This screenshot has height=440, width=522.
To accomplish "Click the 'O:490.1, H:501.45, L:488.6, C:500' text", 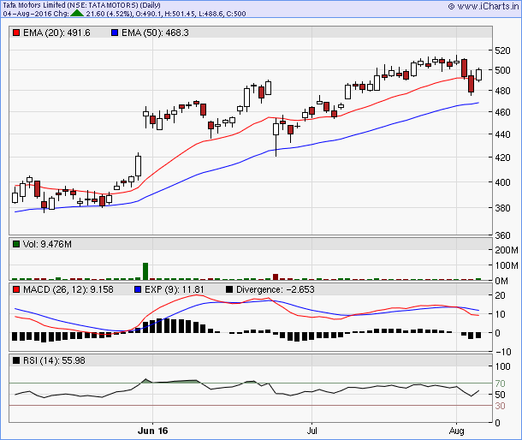I will click(x=191, y=14).
